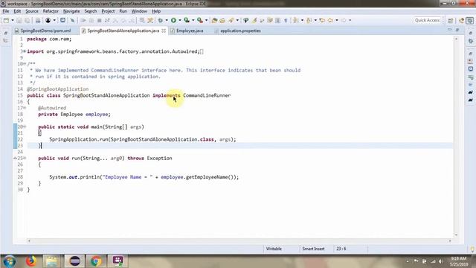Click the Back navigation arrow icon
The image size is (476, 268).
[330, 20]
